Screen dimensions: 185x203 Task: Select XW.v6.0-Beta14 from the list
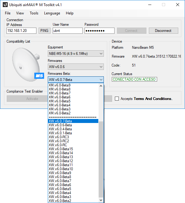(73, 153)
